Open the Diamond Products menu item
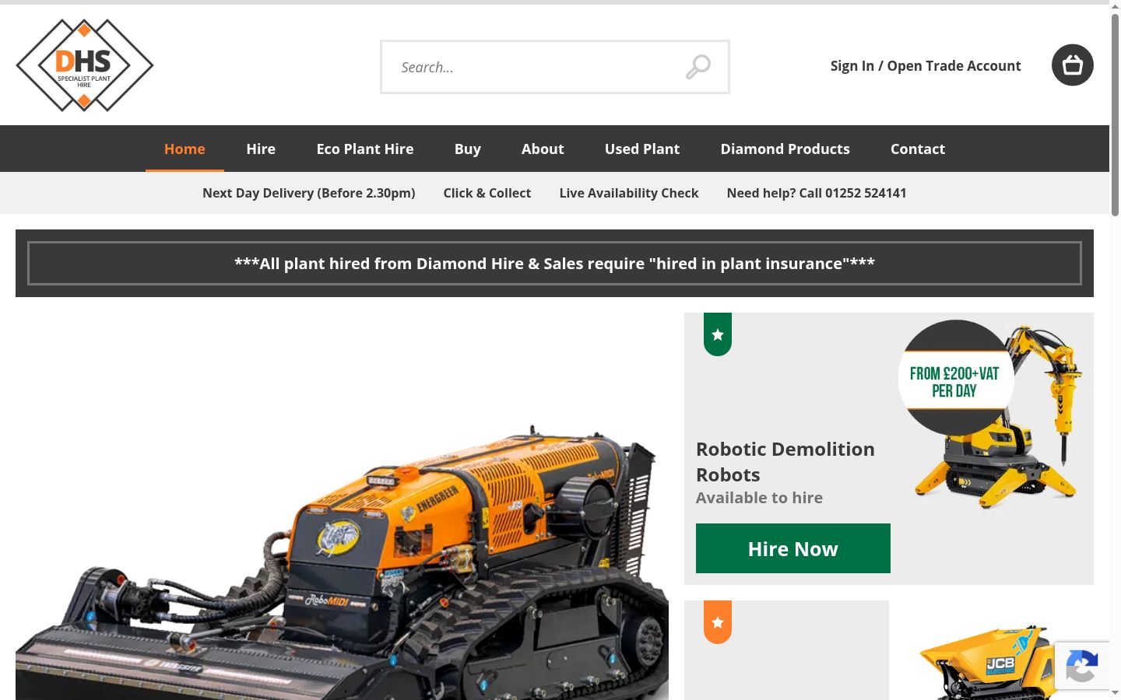1121x700 pixels. [x=785, y=149]
